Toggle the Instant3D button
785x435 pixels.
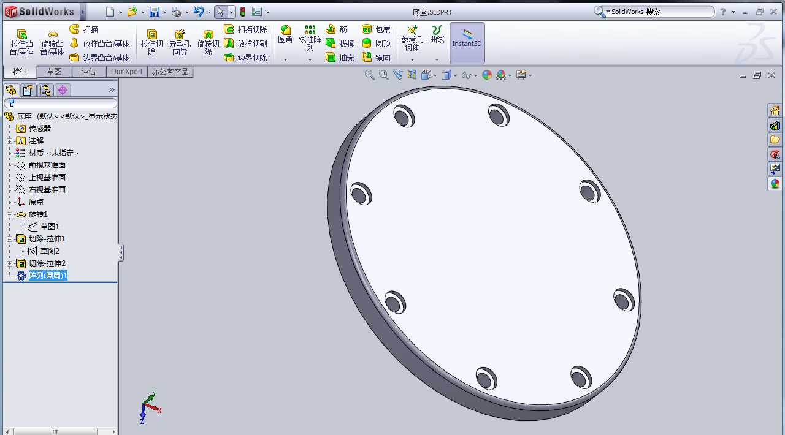(467, 43)
